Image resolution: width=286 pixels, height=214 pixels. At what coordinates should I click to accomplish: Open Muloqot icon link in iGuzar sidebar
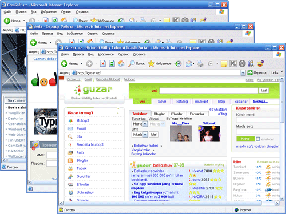tap(70, 120)
